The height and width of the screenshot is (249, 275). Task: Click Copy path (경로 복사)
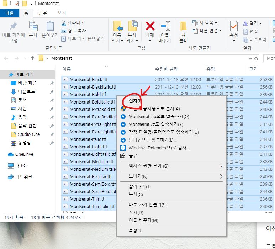(x=73, y=31)
